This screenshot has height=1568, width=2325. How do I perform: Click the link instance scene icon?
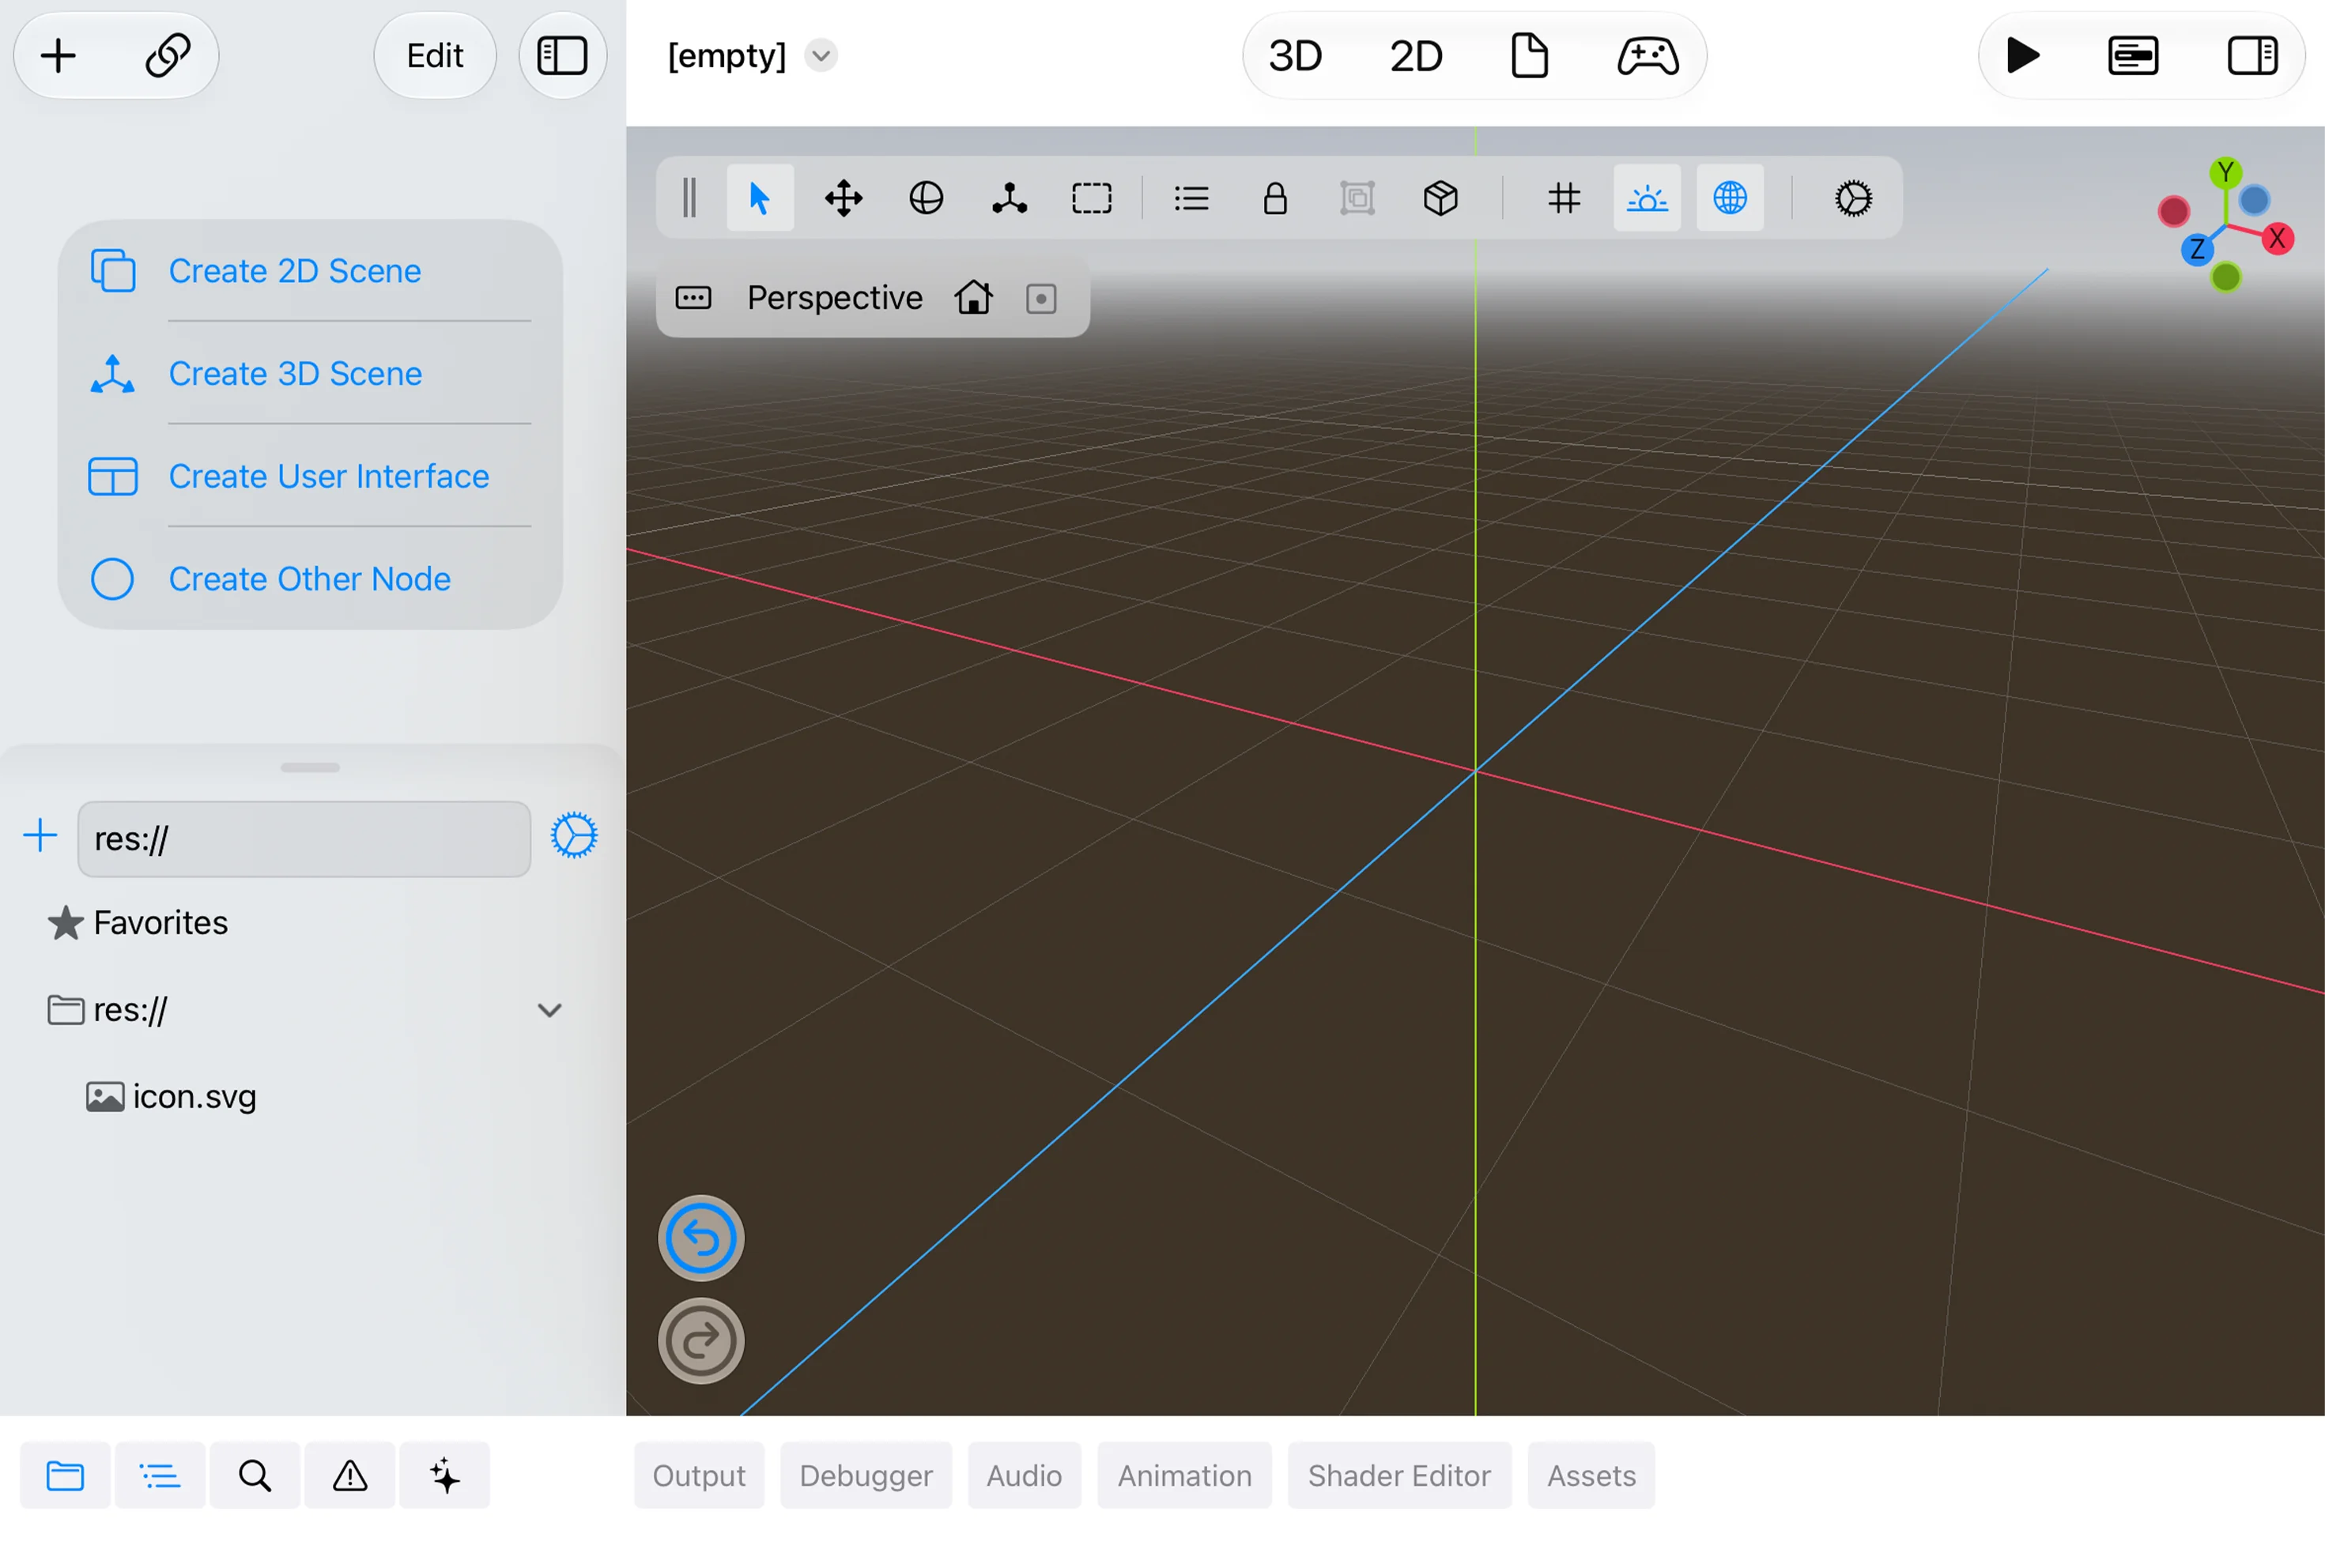coord(167,56)
